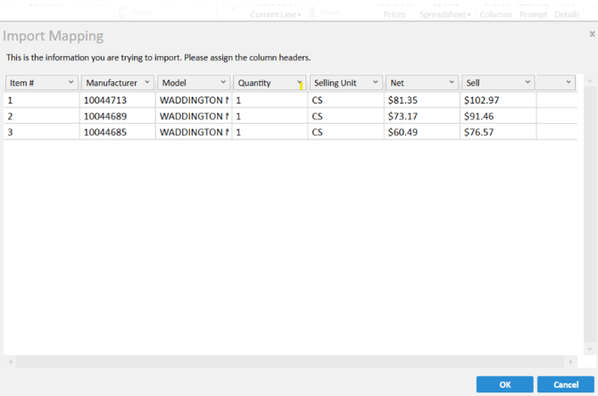Click the horizontal scrollbar left arrow

pyautogui.click(x=11, y=362)
